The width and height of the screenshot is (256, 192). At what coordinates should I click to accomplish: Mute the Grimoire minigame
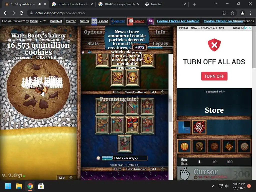click(x=118, y=169)
